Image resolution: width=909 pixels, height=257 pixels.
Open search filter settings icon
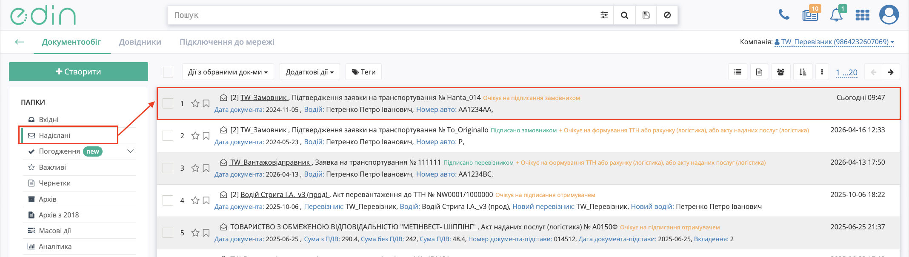pos(604,15)
